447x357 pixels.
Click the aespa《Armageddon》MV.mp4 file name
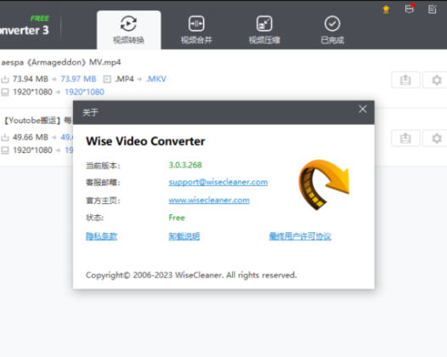[60, 62]
